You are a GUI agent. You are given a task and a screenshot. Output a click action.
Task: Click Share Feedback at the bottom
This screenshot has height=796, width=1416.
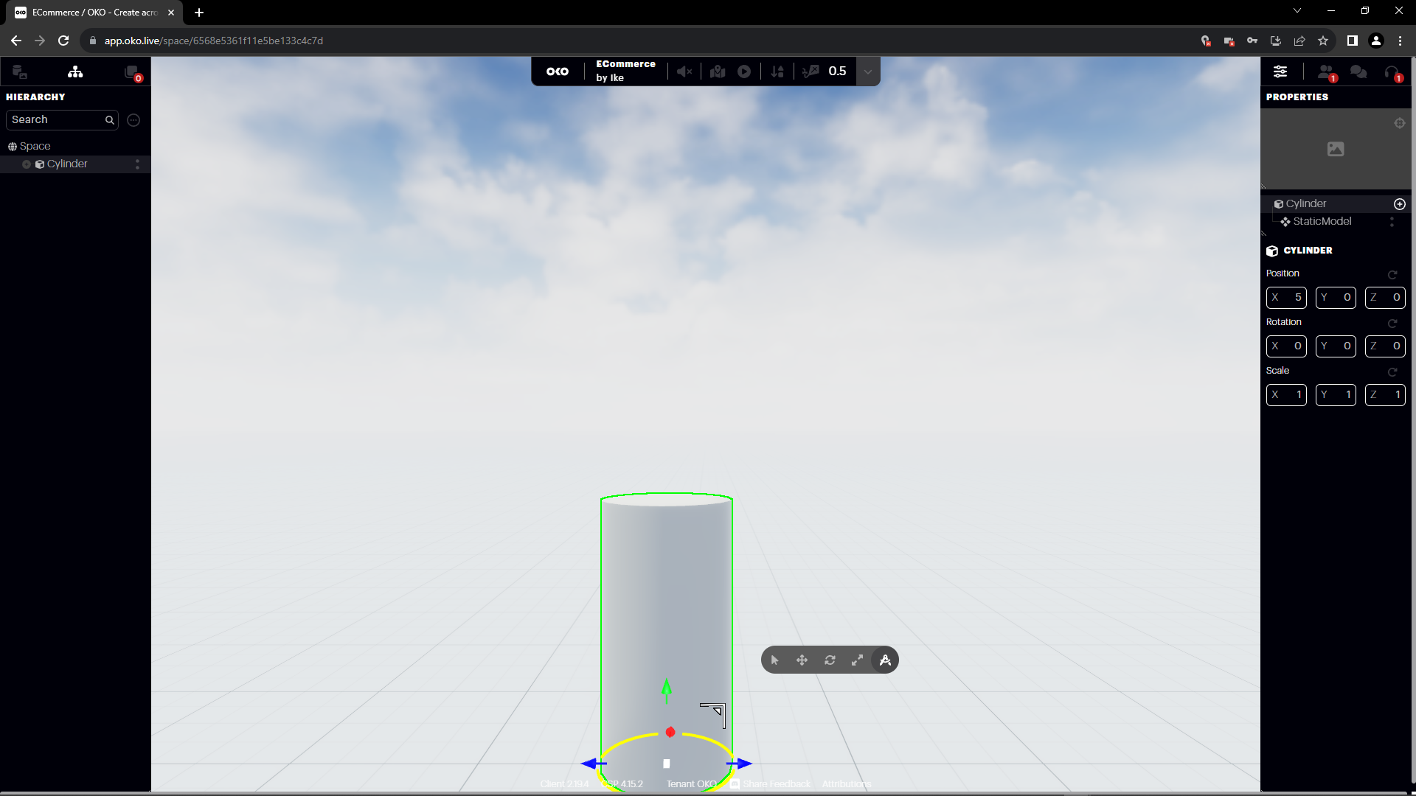pos(775,783)
